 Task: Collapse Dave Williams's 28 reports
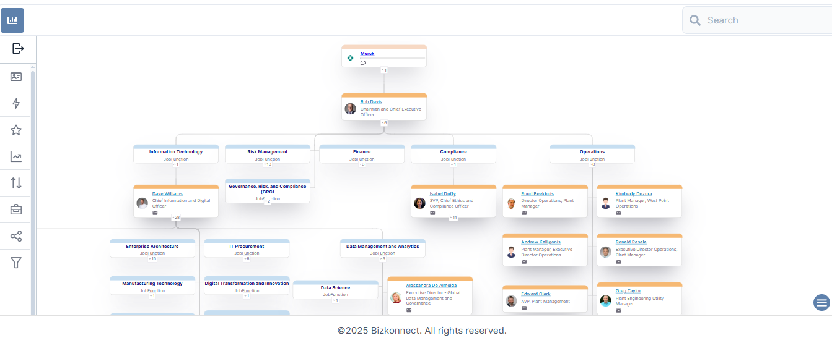click(176, 218)
